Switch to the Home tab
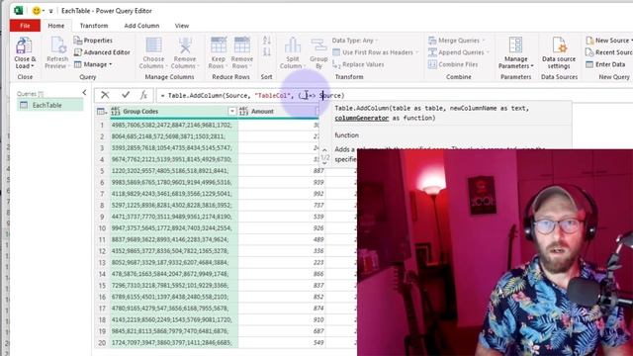The image size is (633, 356). 56,26
